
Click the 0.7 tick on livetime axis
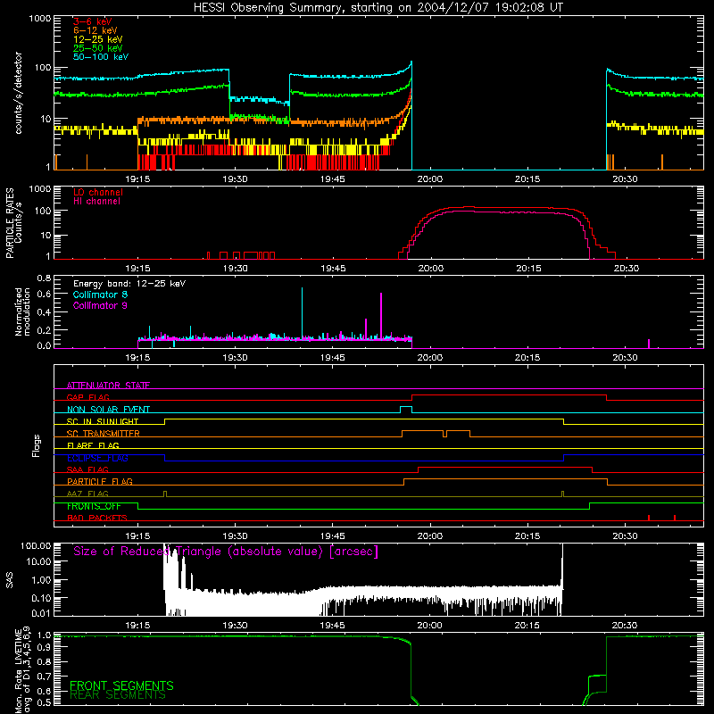(44, 677)
